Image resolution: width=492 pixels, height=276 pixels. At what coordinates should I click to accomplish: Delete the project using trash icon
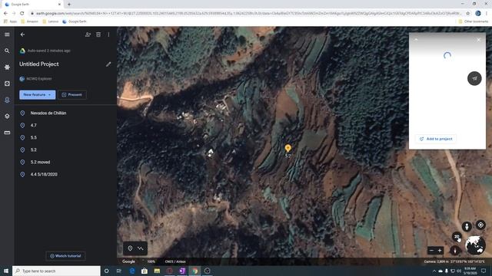tap(98, 34)
